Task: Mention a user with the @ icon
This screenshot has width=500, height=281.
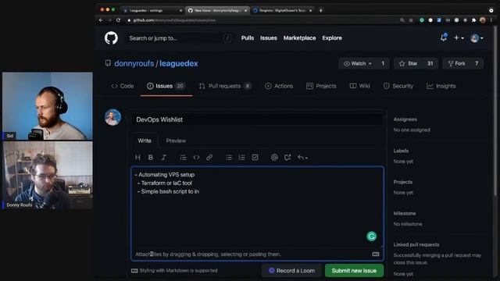Action: (274, 158)
